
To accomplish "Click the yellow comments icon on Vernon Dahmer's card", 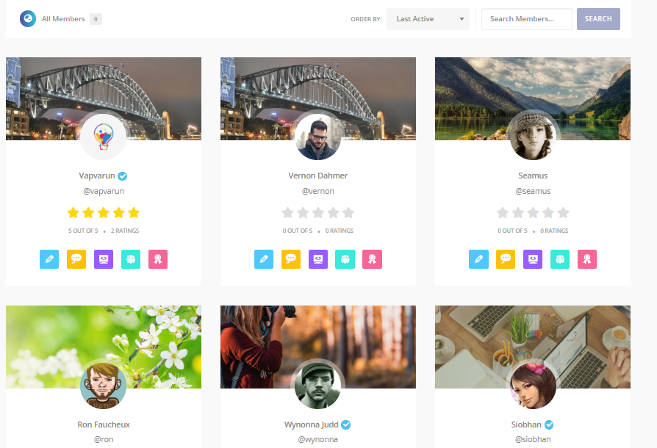I will click(x=291, y=259).
